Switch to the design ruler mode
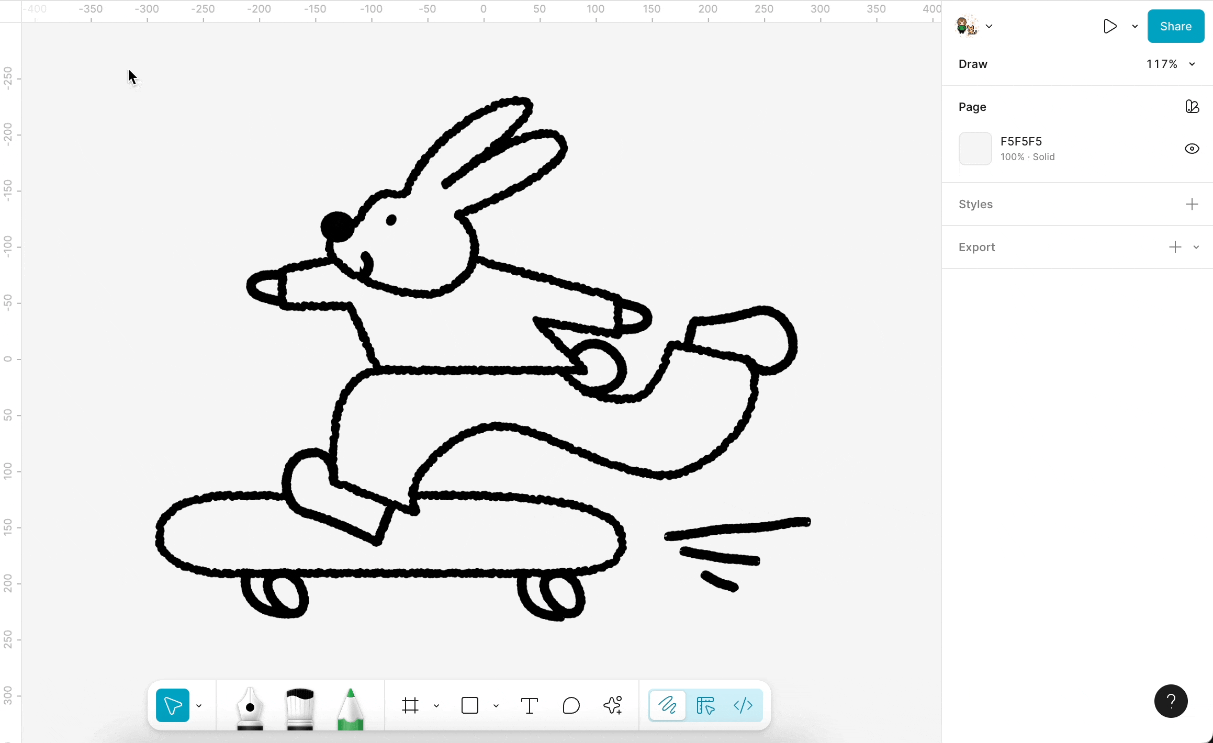Viewport: 1213px width, 743px height. 705,705
